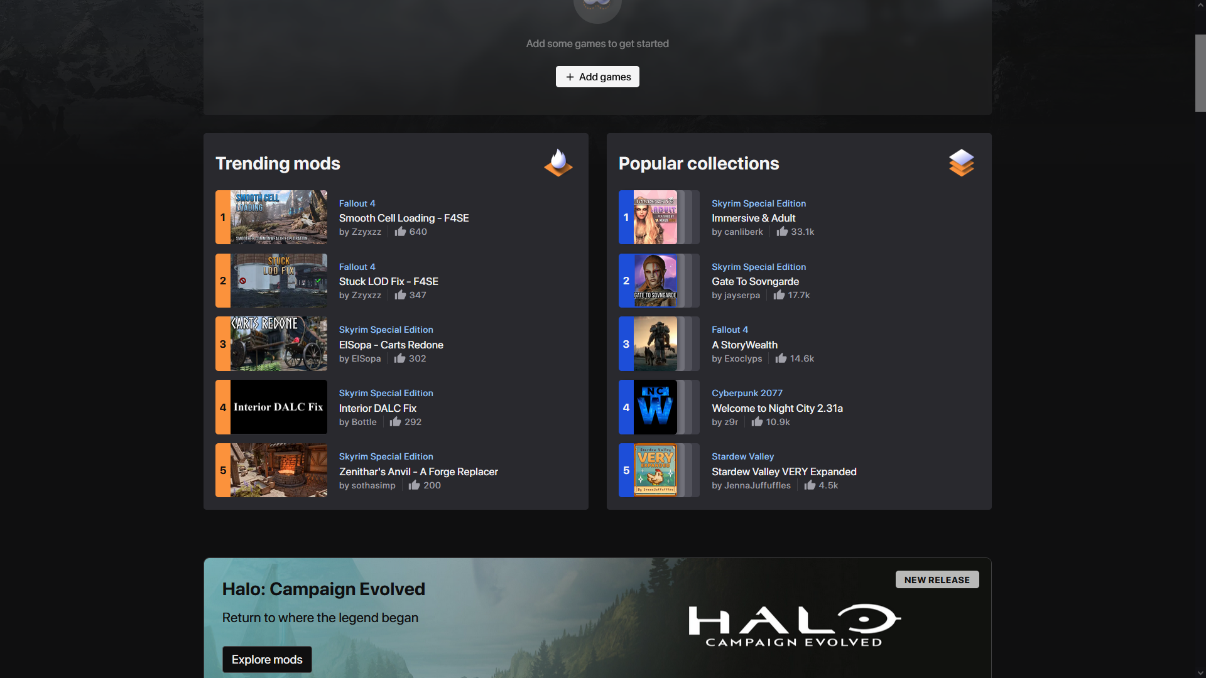Click the Zenithar's Anvil forge thumbnail
The image size is (1206, 678).
(279, 470)
